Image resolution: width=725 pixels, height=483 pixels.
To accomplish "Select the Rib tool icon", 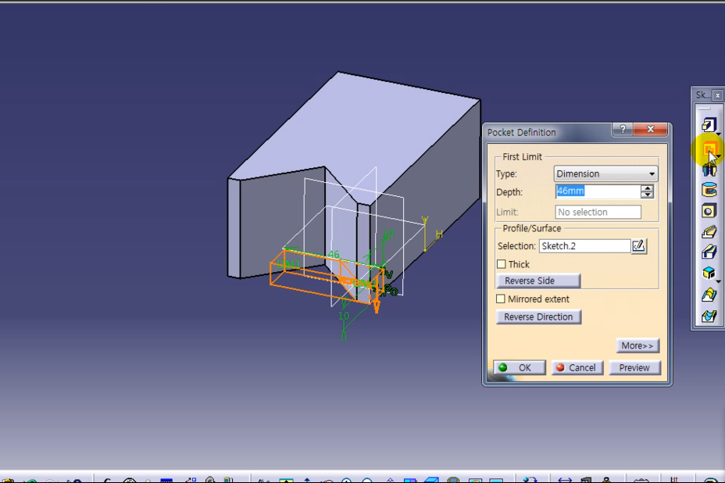I will click(x=709, y=232).
